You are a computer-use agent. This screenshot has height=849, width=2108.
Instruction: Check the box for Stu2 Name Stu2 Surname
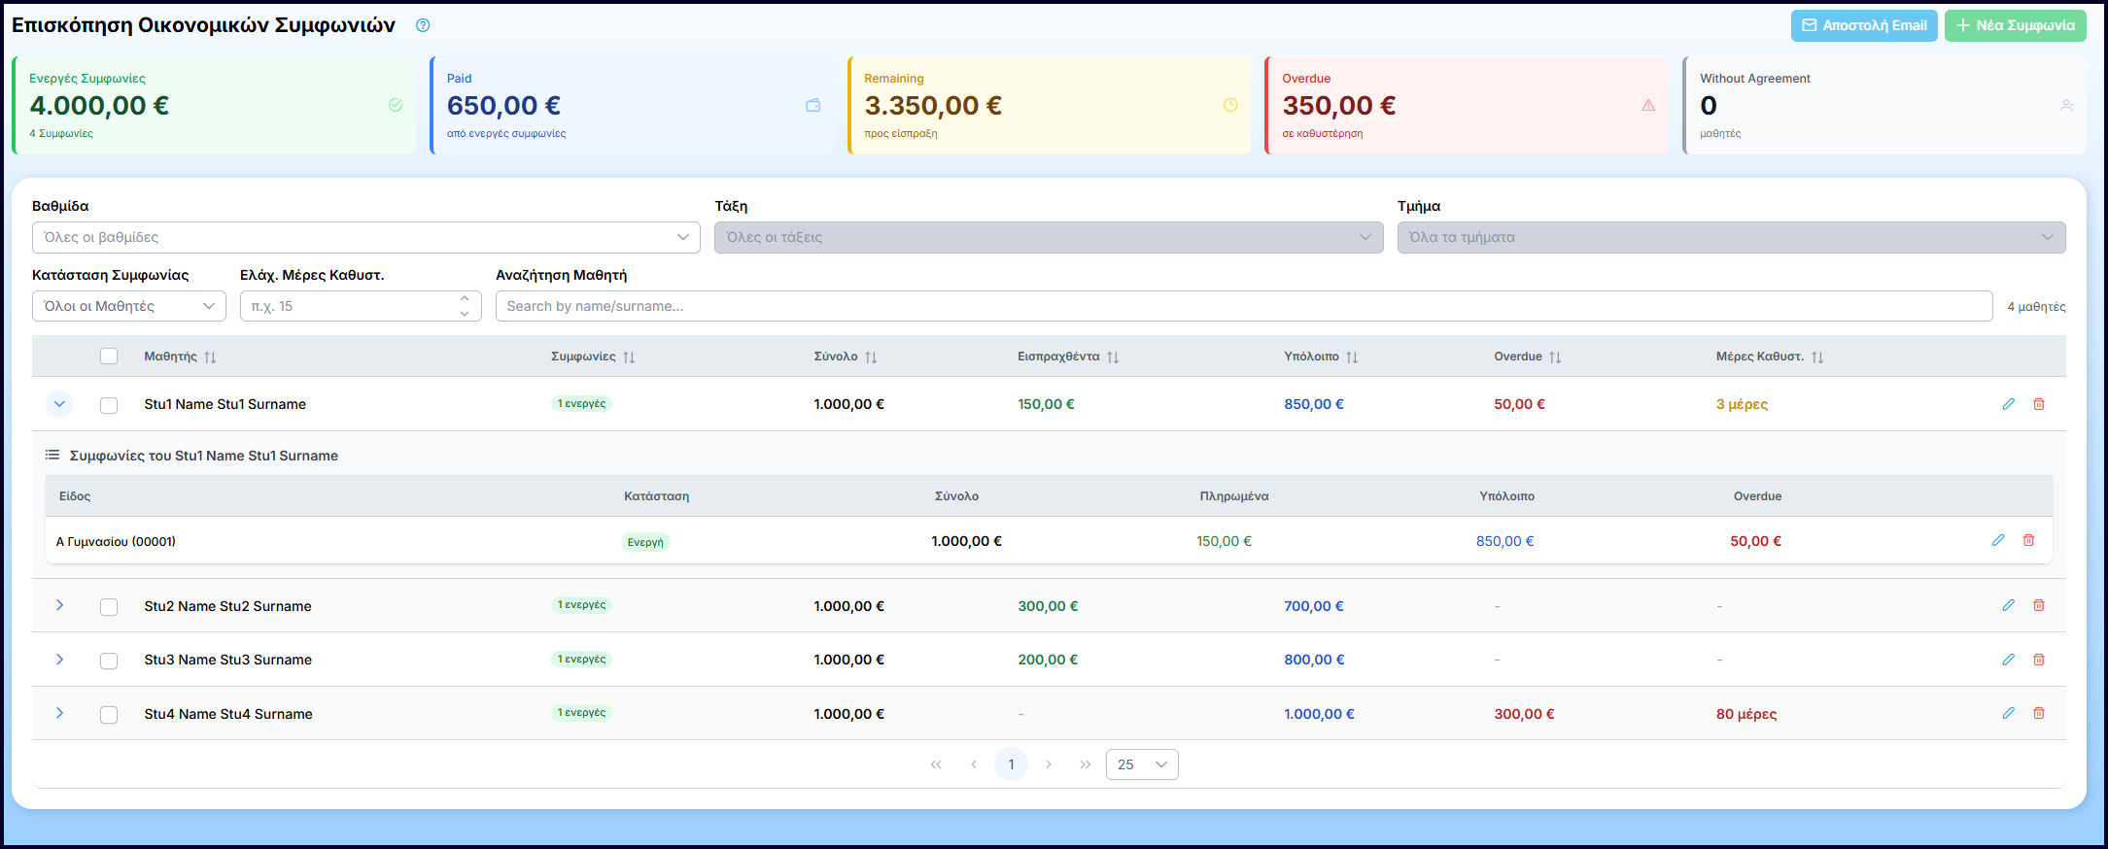[109, 607]
